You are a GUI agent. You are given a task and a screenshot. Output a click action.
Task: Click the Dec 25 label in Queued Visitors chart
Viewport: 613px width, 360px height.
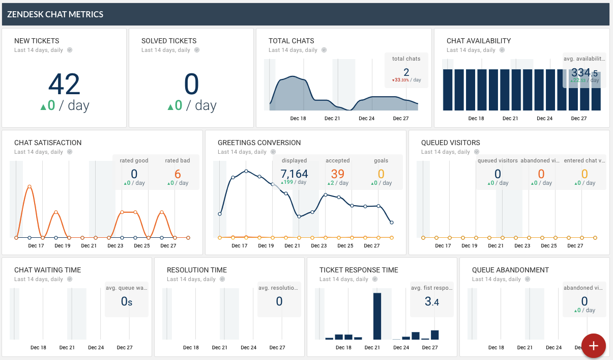pyautogui.click(x=549, y=245)
